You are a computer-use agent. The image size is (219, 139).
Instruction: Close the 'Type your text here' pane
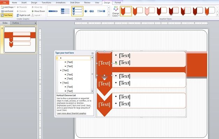(93, 53)
